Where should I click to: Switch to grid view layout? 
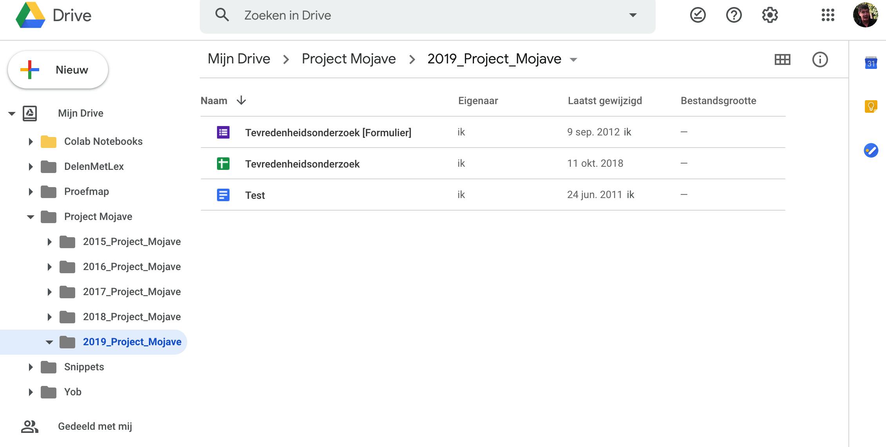782,59
